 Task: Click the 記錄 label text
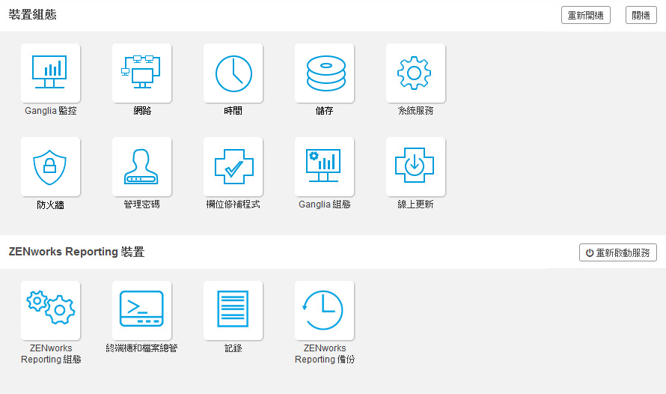[233, 348]
